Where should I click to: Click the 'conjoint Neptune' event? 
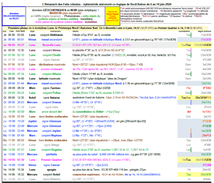pos(52,136)
